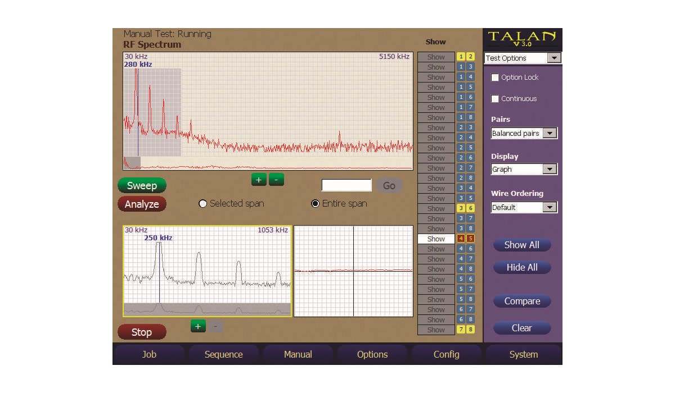
Task: Click the Hide All button
Action: pyautogui.click(x=521, y=267)
